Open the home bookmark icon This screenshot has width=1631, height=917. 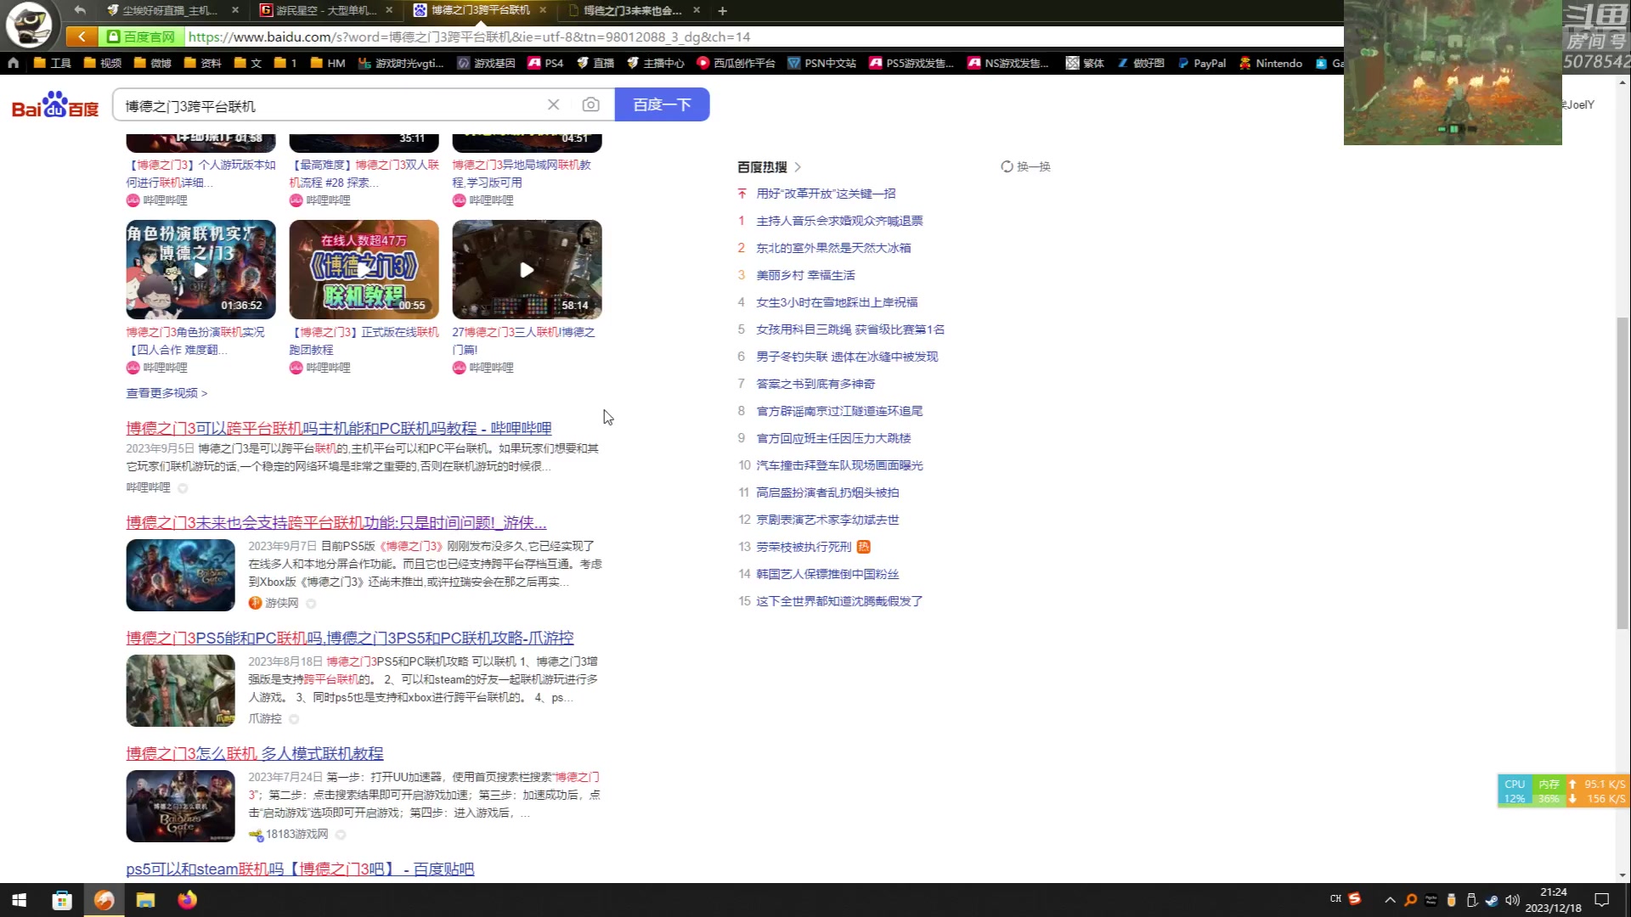[13, 63]
